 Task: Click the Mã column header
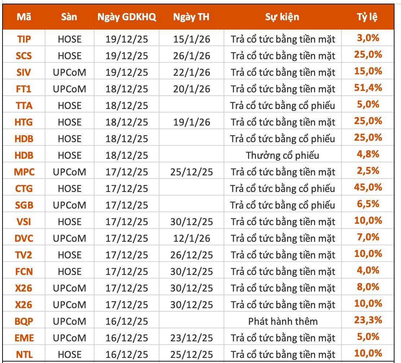coord(24,17)
